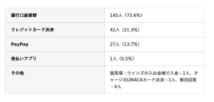Click the 4人 text on the last line
The height and width of the screenshot is (102, 214).
(118, 86)
